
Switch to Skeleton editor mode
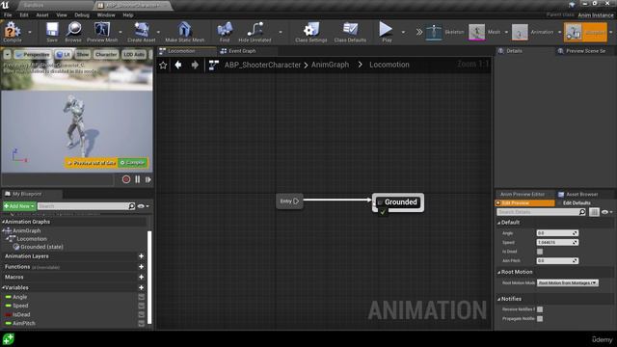click(x=445, y=32)
